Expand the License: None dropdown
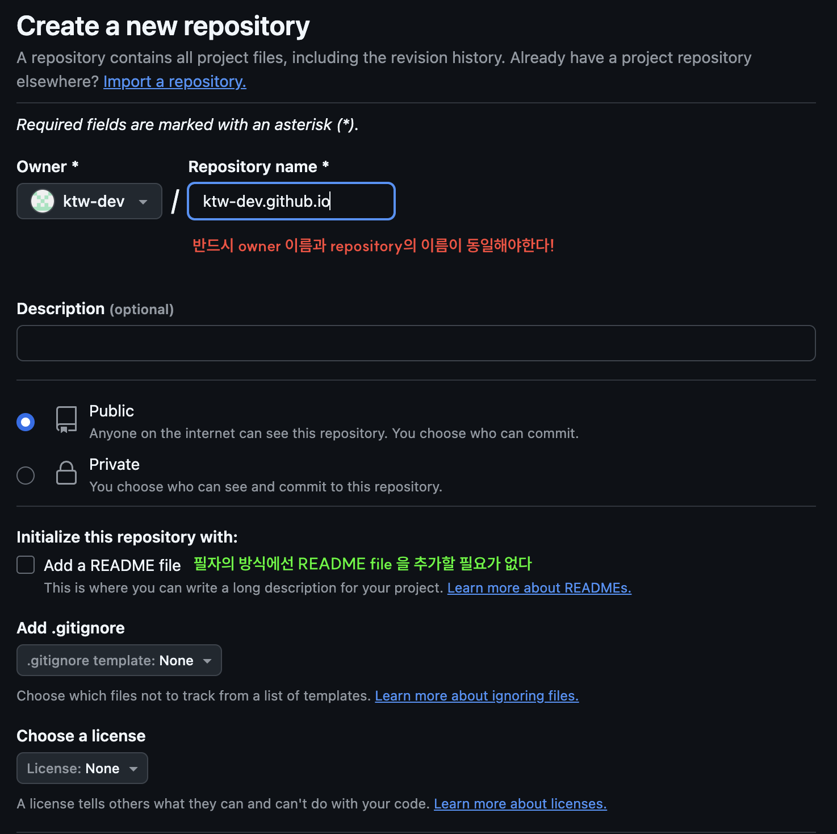 [82, 768]
